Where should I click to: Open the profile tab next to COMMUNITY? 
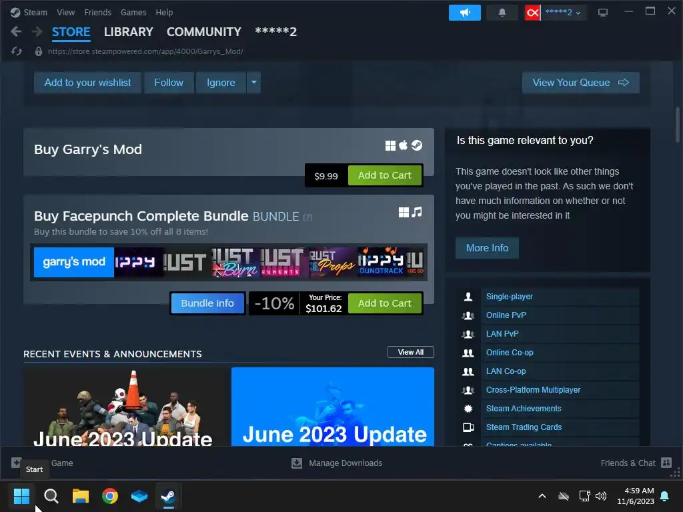coord(275,32)
